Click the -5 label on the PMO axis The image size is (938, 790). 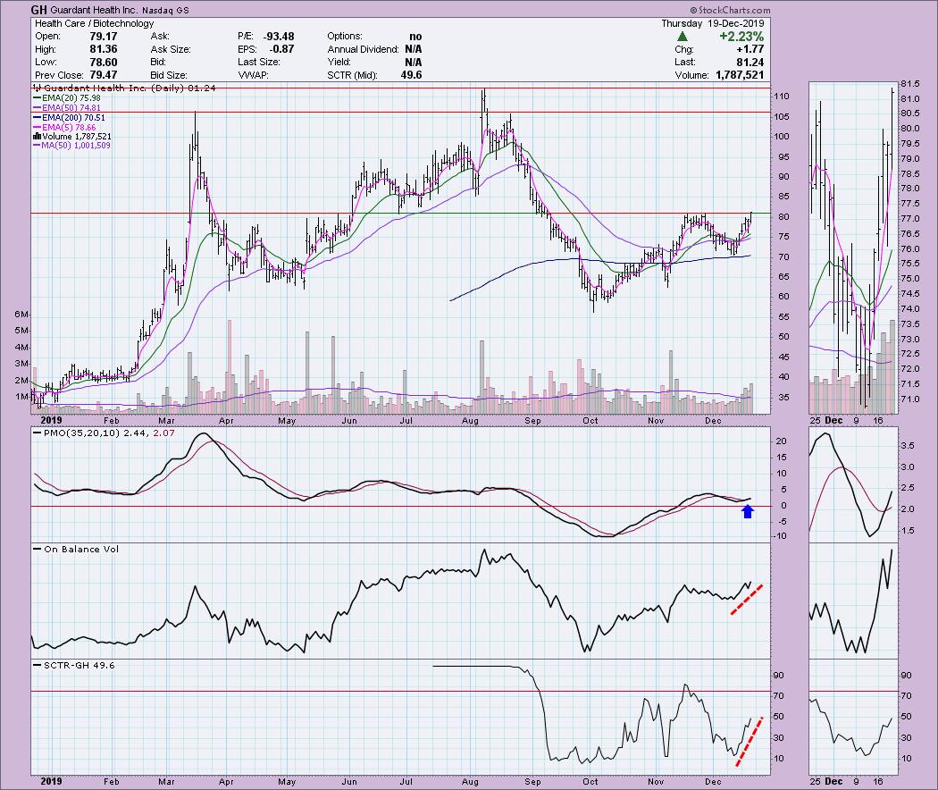pyautogui.click(x=782, y=521)
